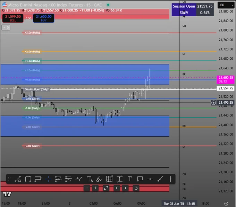Move chart left with back arrow
236x207 pixels.
pos(117,188)
